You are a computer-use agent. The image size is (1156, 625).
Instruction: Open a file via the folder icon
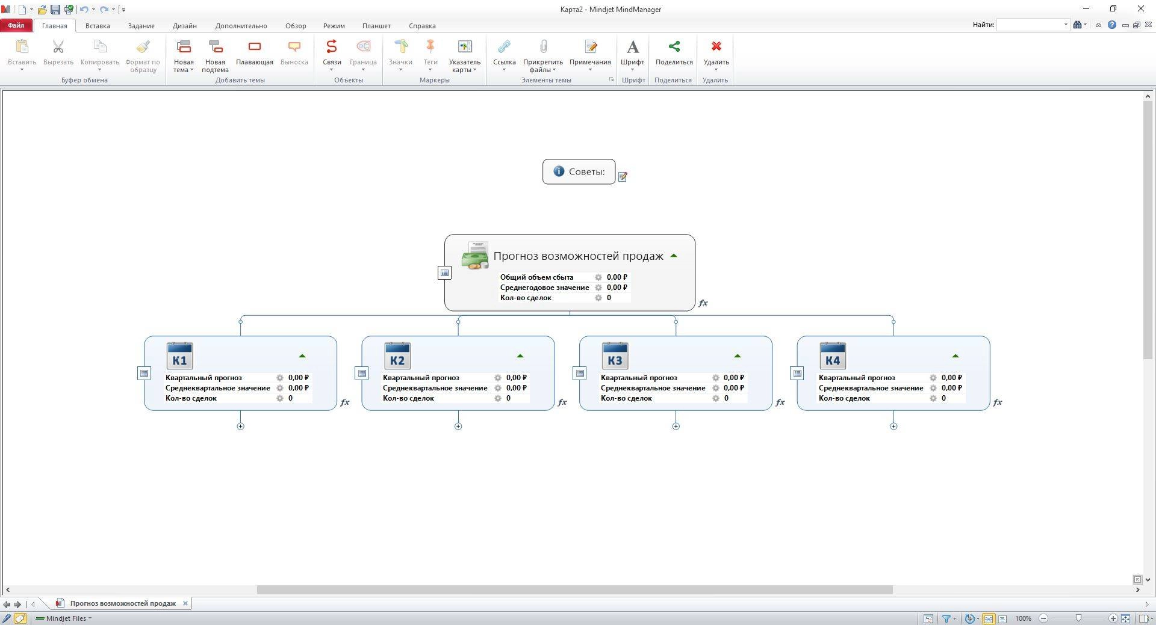(42, 9)
